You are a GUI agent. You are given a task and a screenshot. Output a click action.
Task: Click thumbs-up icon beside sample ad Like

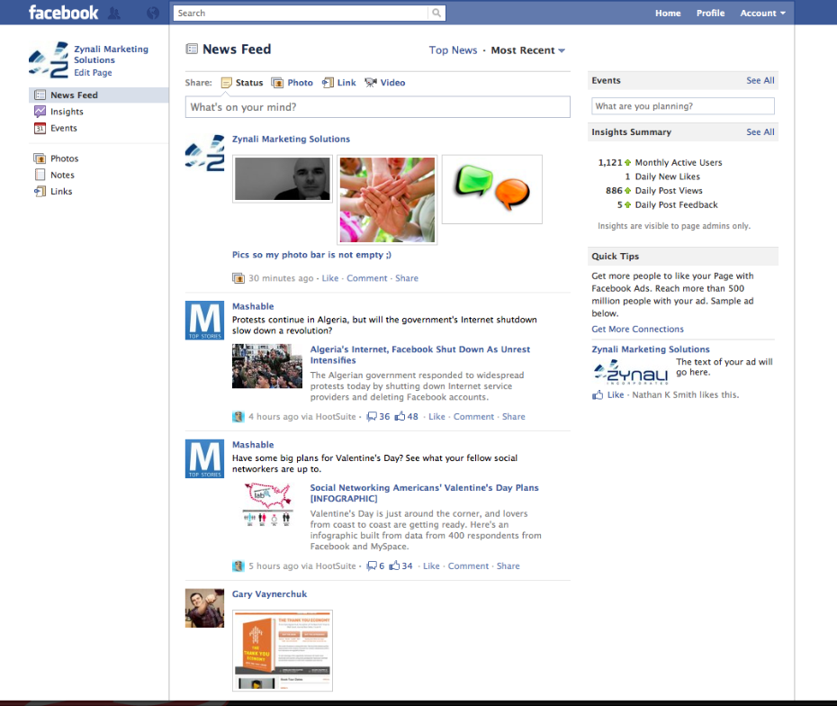click(x=598, y=395)
